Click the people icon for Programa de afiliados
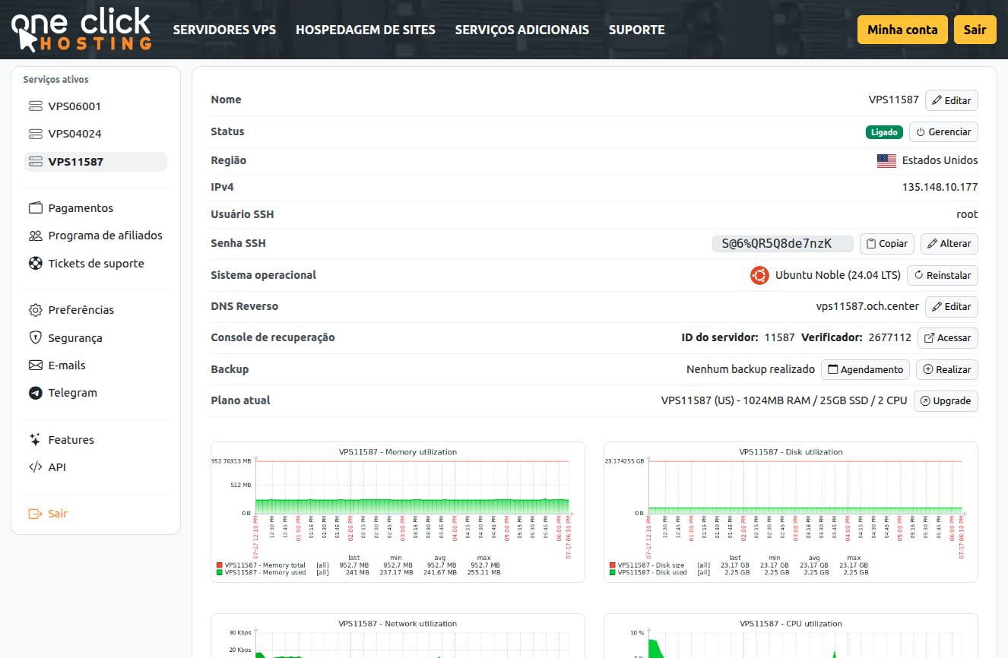 pyautogui.click(x=36, y=236)
